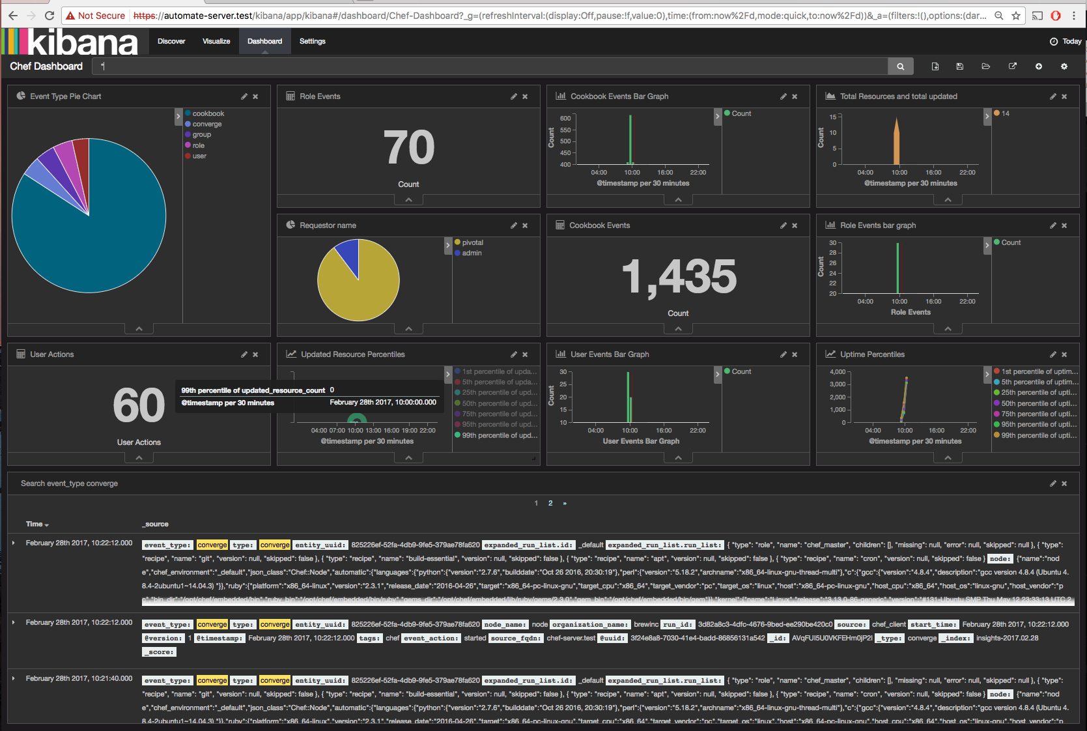This screenshot has width=1087, height=731.
Task: Reload the page with browser refresh
Action: [x=49, y=16]
